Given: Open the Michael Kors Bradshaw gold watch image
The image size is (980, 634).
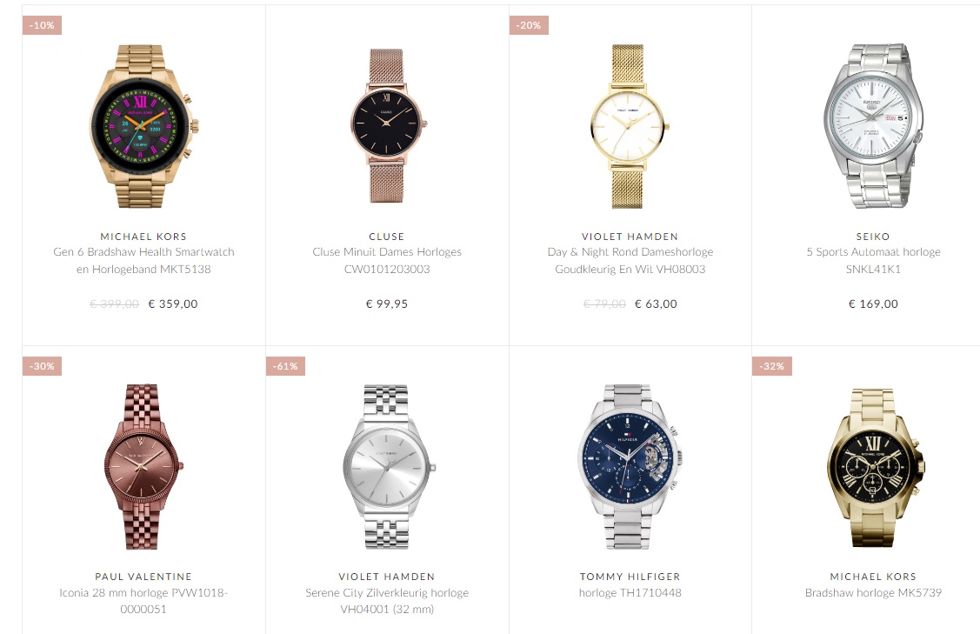Looking at the screenshot, I should 875,466.
